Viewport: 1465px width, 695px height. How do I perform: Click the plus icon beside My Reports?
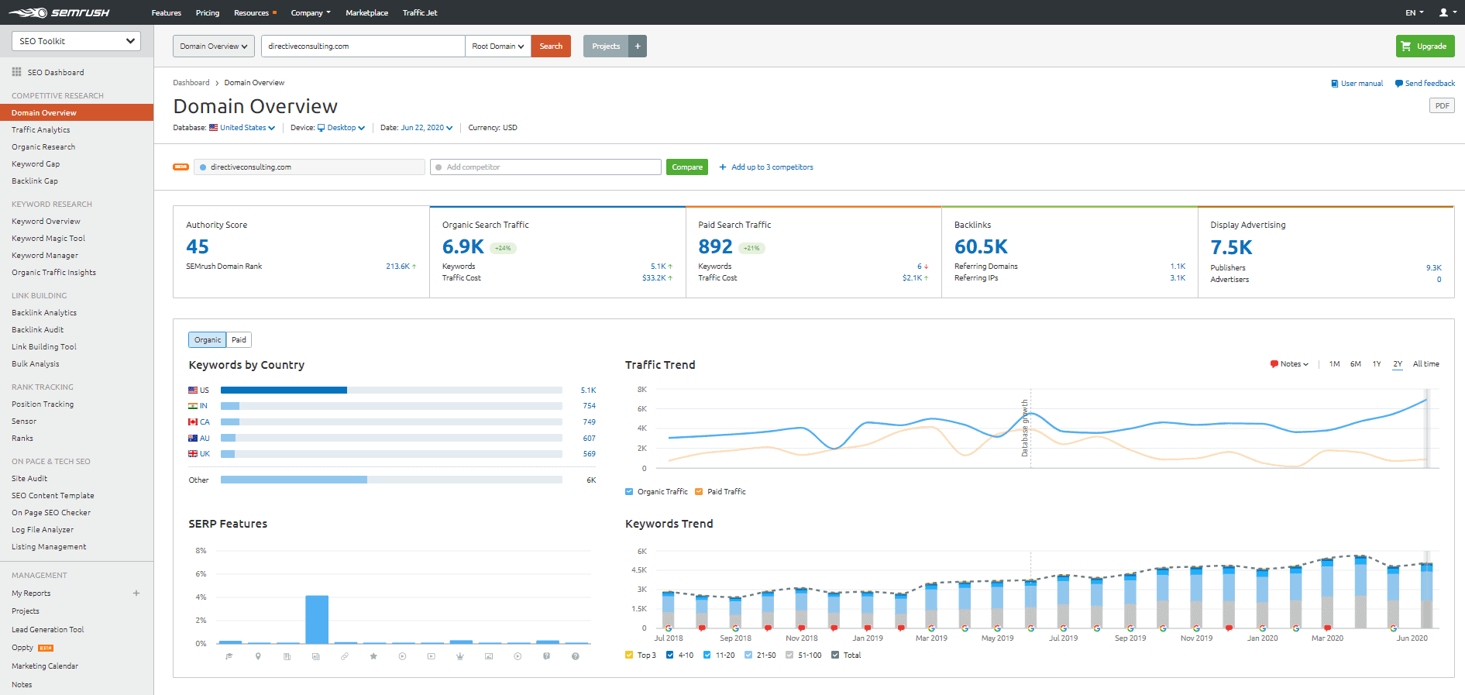tap(136, 594)
